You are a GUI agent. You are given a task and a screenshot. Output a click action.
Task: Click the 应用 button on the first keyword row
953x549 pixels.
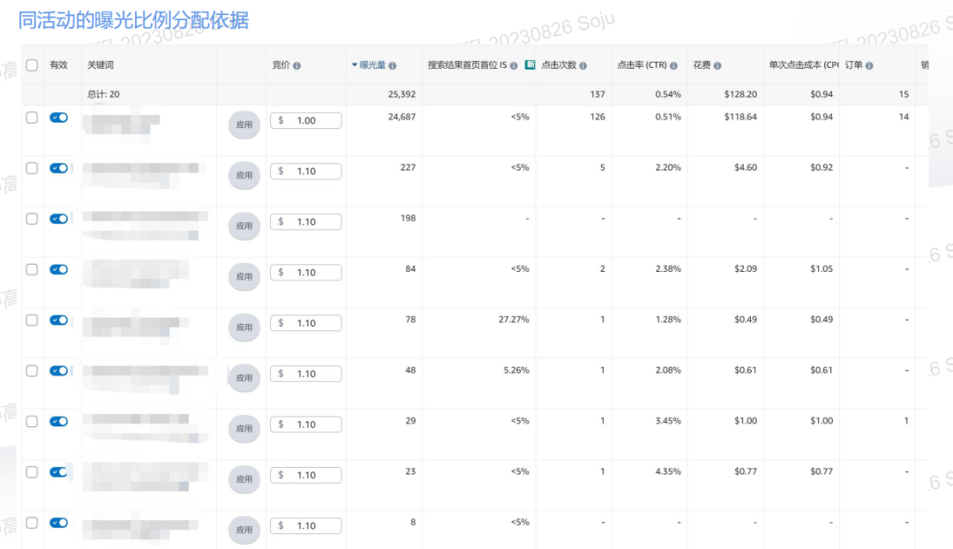tap(244, 124)
